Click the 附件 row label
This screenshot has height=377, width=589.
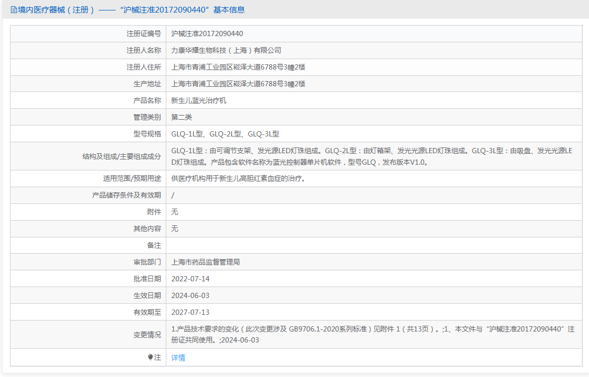pyautogui.click(x=154, y=212)
